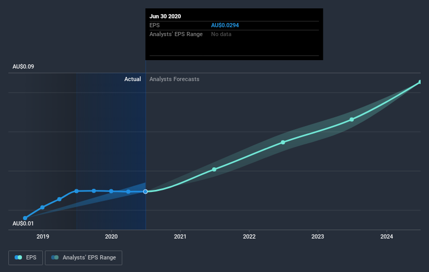The height and width of the screenshot is (272, 429).
Task: Click the 'No data' text in tooltip
Action: point(221,34)
